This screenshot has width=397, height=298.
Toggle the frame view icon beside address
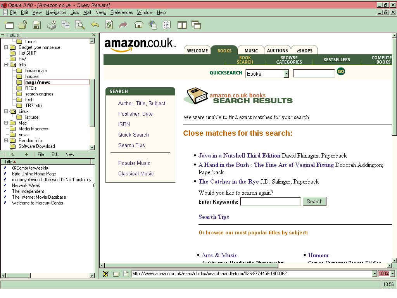coord(116,274)
